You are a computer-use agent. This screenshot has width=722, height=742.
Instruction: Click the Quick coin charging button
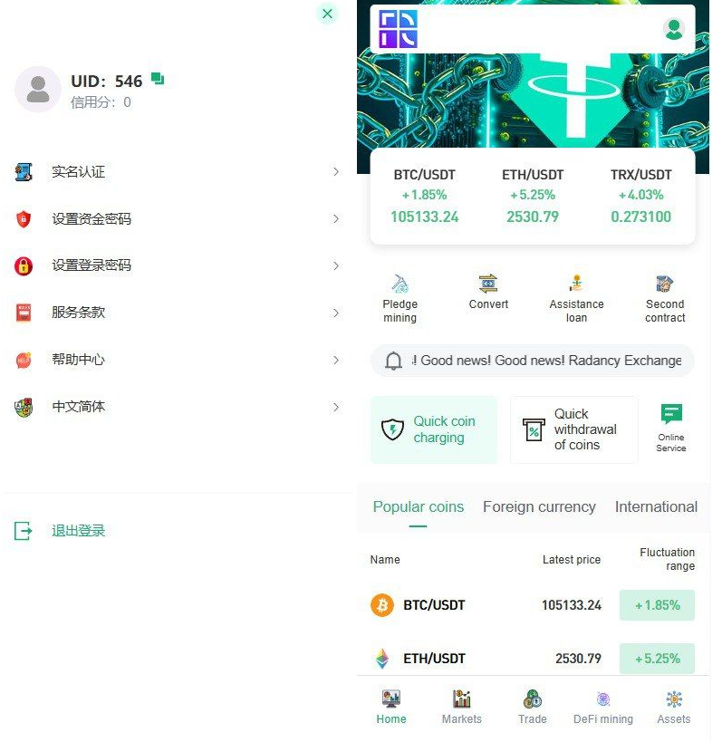point(434,429)
